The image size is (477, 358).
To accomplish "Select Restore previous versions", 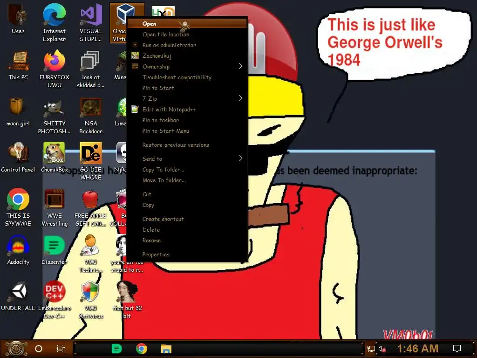I will tap(187, 145).
